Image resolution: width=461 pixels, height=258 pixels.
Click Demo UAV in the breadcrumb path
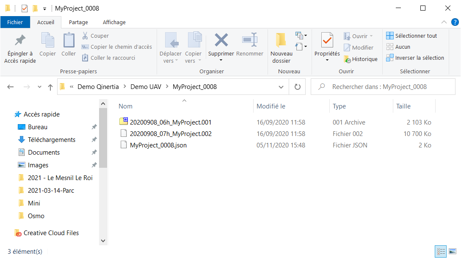click(145, 87)
